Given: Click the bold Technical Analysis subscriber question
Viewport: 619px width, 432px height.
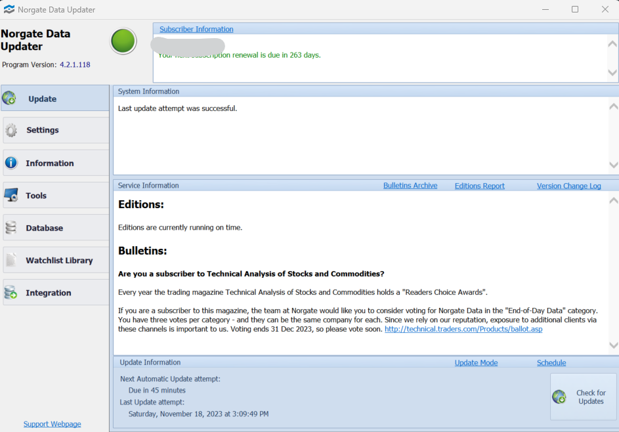Looking at the screenshot, I should 251,274.
